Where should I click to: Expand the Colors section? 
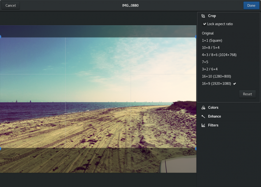click(x=213, y=108)
